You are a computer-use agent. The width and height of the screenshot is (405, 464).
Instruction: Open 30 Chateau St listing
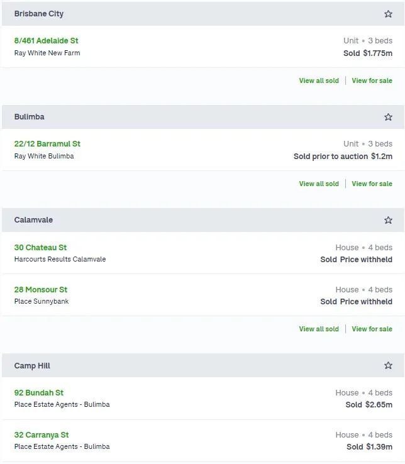40,247
